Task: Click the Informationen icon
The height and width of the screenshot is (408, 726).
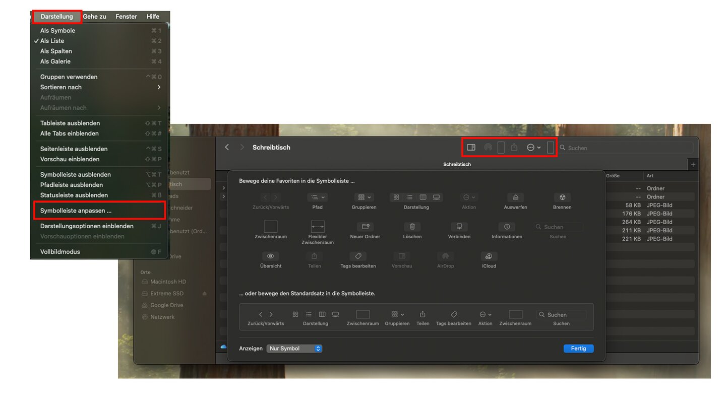Action: tap(507, 227)
